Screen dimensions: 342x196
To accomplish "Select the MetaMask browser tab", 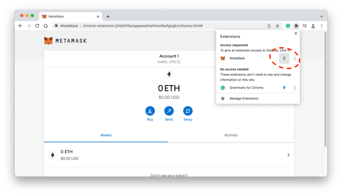I will point(71,16).
